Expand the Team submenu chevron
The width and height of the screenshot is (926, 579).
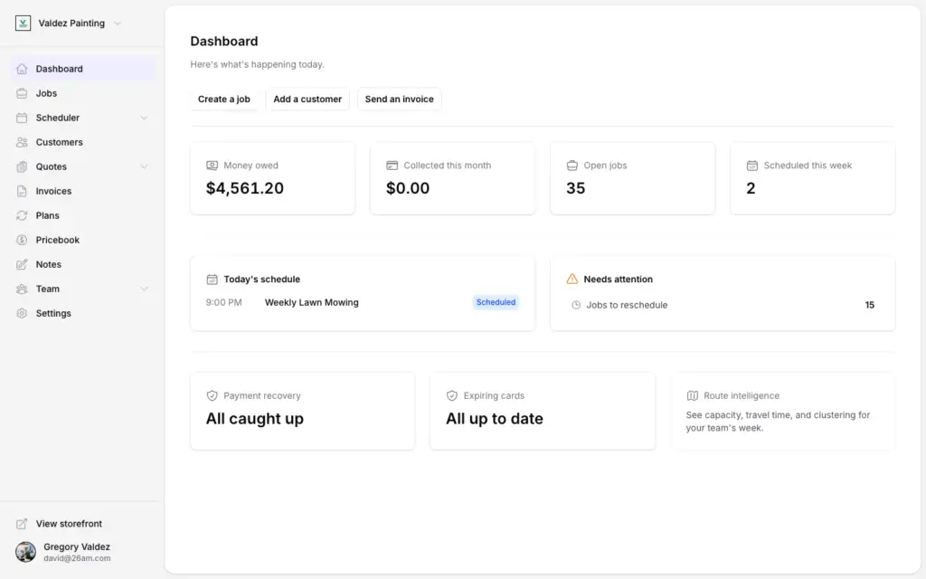[144, 289]
